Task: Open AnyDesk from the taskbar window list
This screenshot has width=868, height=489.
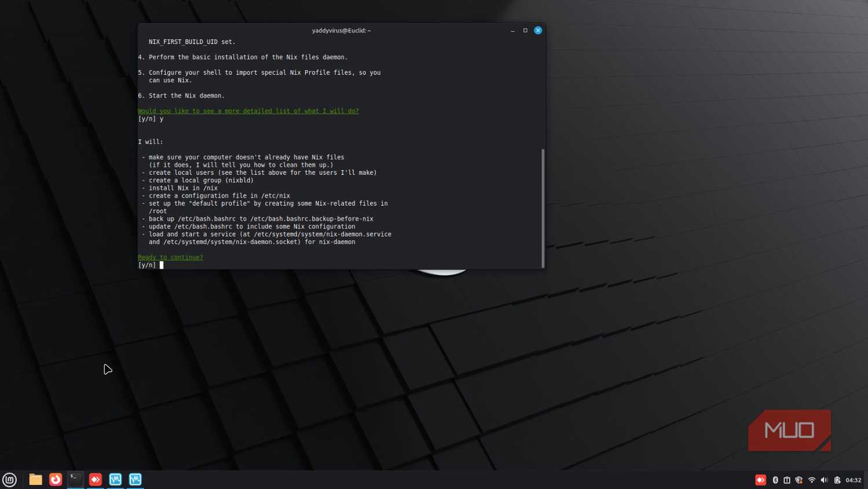Action: (x=96, y=480)
